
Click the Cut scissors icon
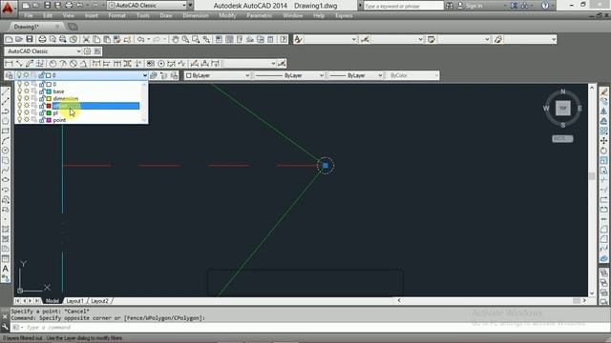coord(86,39)
